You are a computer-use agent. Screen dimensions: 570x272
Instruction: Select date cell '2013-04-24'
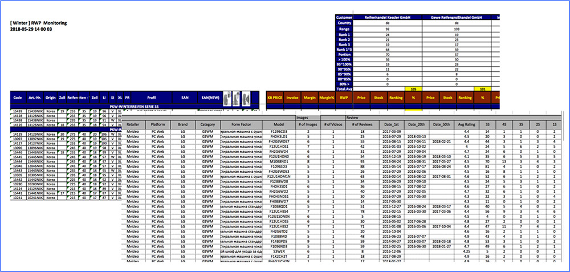click(x=392, y=161)
